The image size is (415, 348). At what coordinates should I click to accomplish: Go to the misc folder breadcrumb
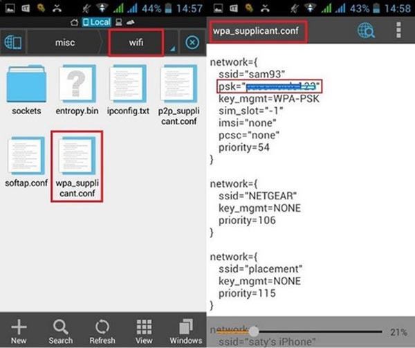[64, 42]
